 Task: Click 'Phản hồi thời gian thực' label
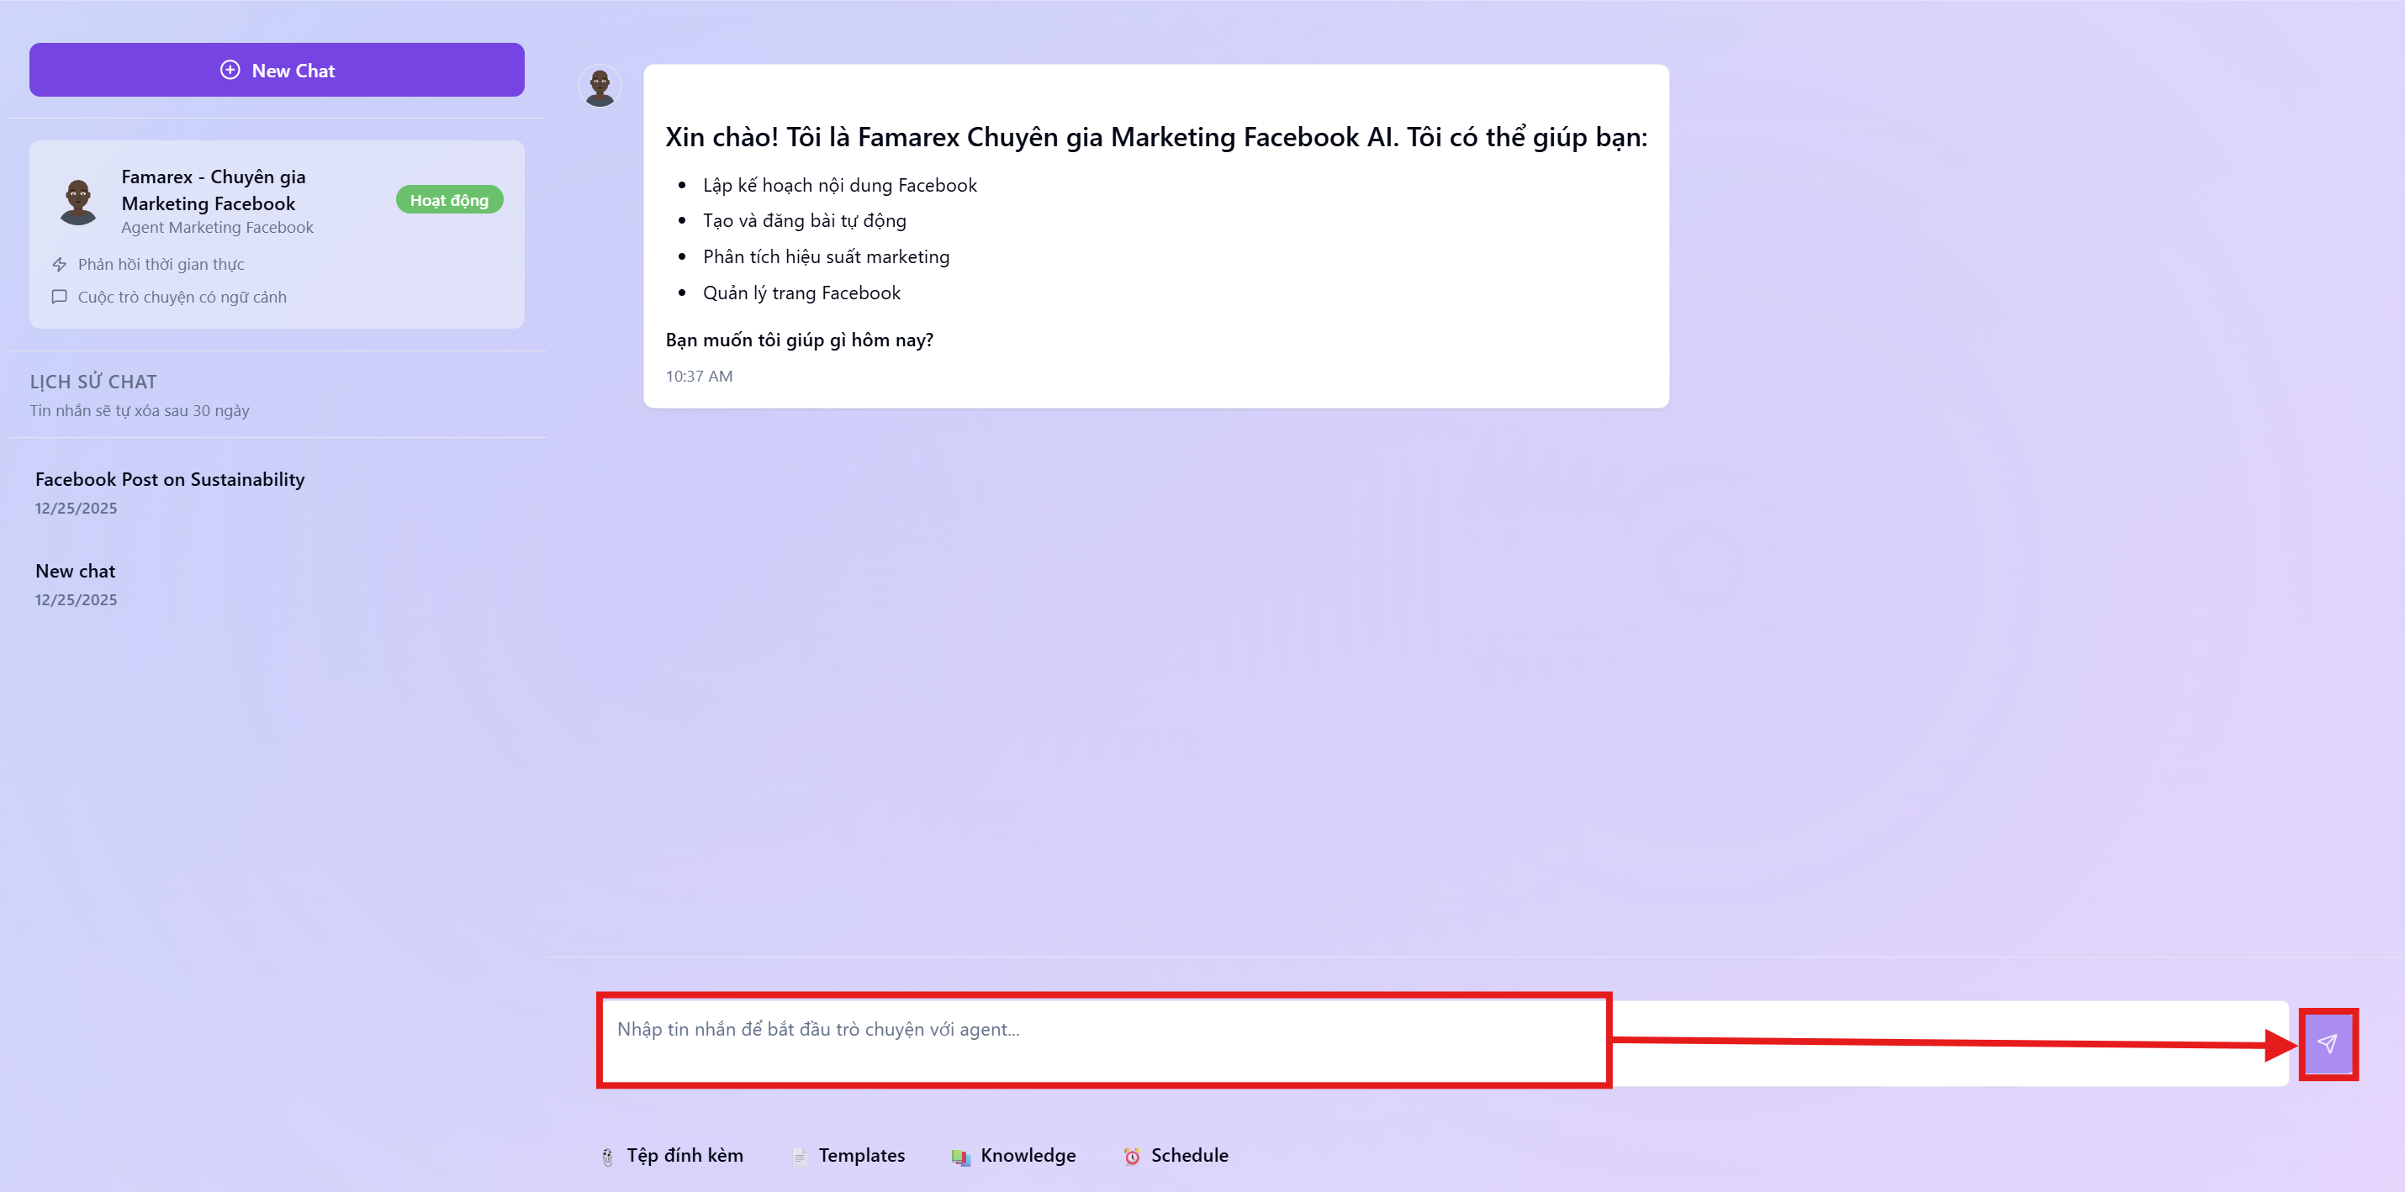161,264
